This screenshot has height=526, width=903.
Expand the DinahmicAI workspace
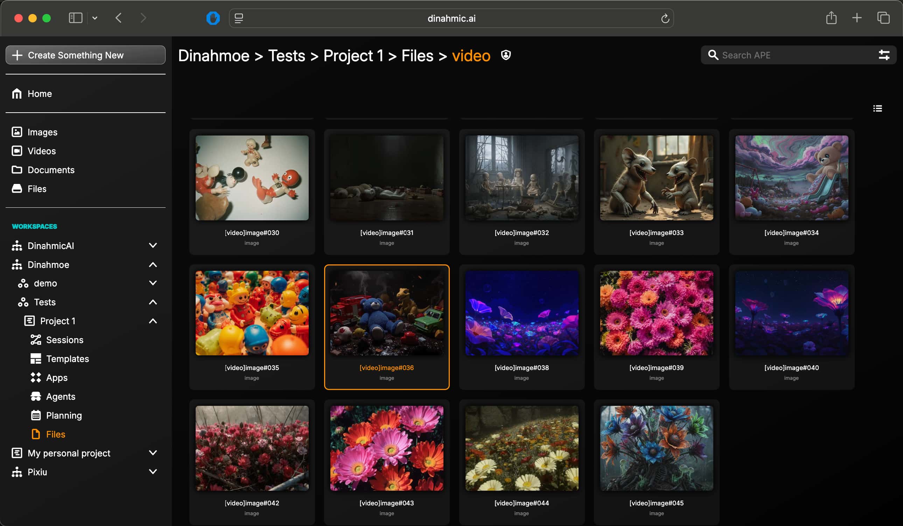153,245
